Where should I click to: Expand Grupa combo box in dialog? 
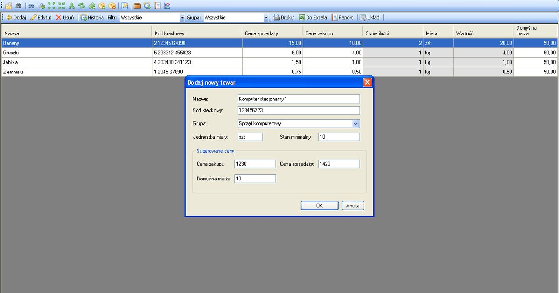point(356,124)
